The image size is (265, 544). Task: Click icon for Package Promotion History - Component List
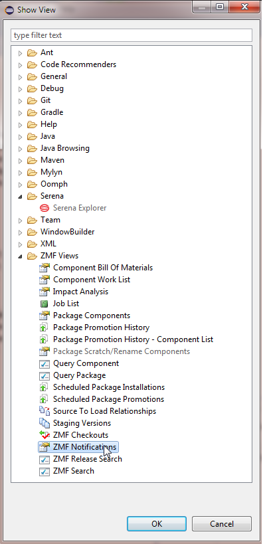pyautogui.click(x=44, y=339)
